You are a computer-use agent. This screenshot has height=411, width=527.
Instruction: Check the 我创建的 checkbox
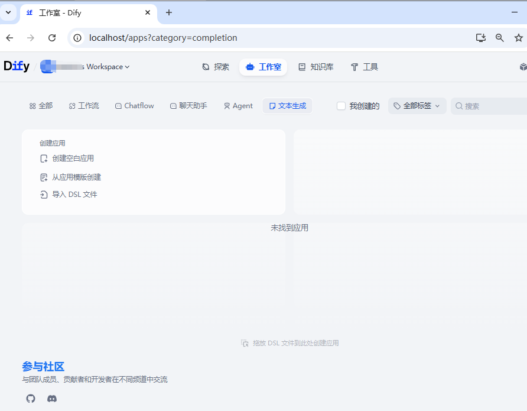point(341,106)
